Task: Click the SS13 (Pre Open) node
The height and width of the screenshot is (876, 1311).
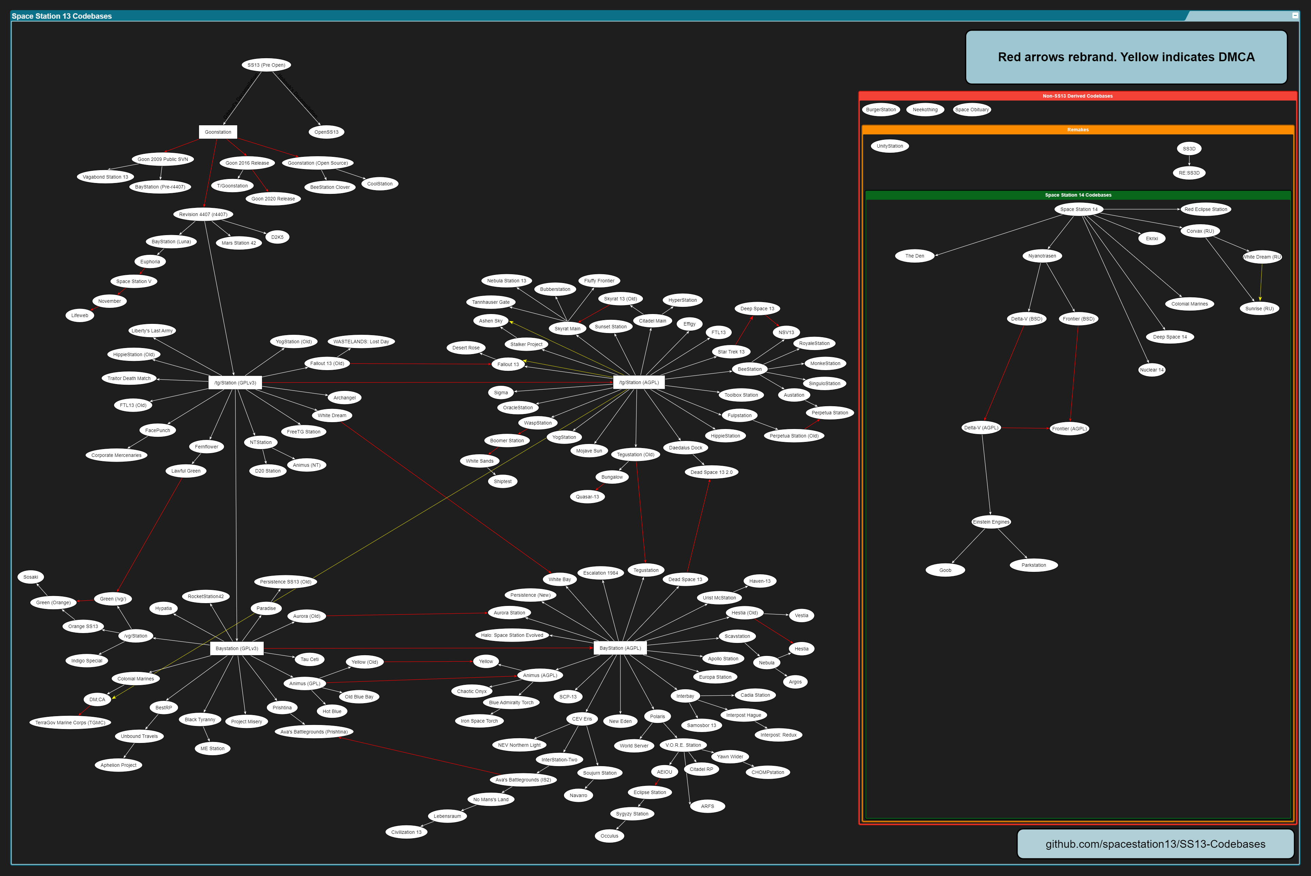Action: [266, 65]
